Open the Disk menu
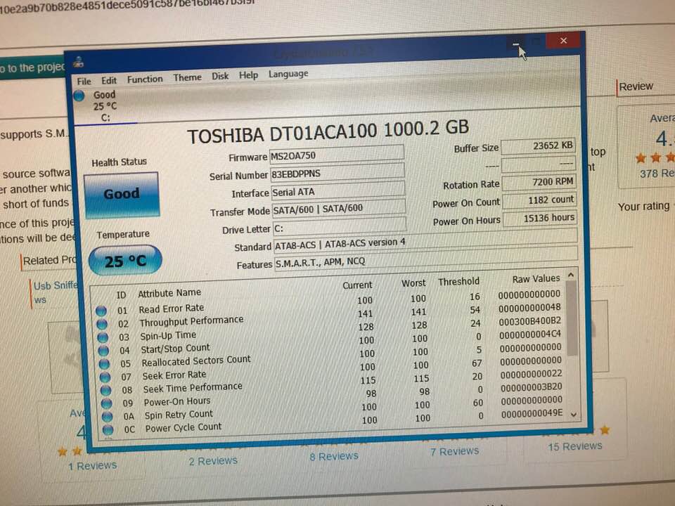This screenshot has height=506, width=675. pos(220,76)
